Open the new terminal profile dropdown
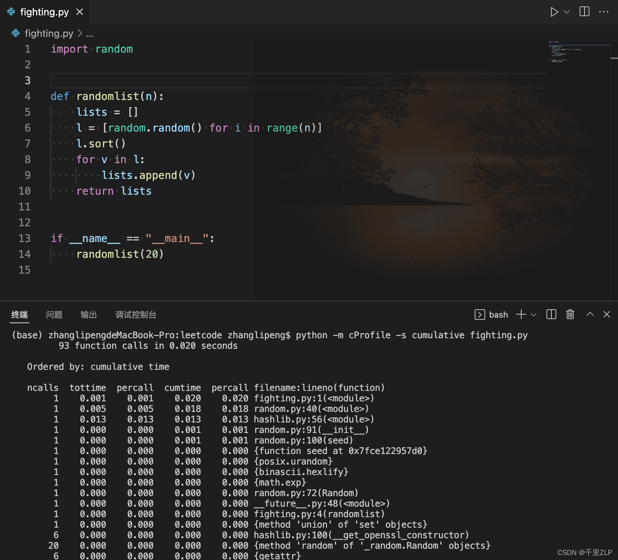The image size is (618, 560). 534,315
